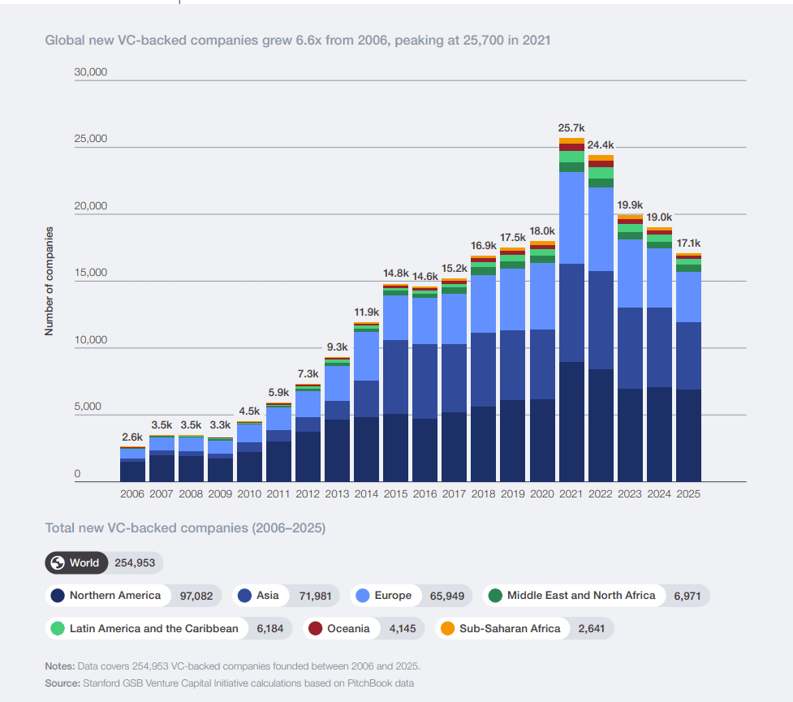This screenshot has width=793, height=702.
Task: Select the Oceania legend label
Action: point(348,628)
